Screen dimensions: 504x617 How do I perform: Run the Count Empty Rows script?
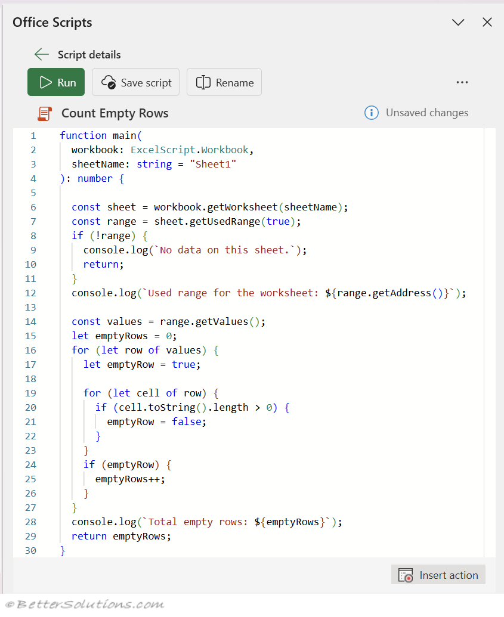click(56, 82)
